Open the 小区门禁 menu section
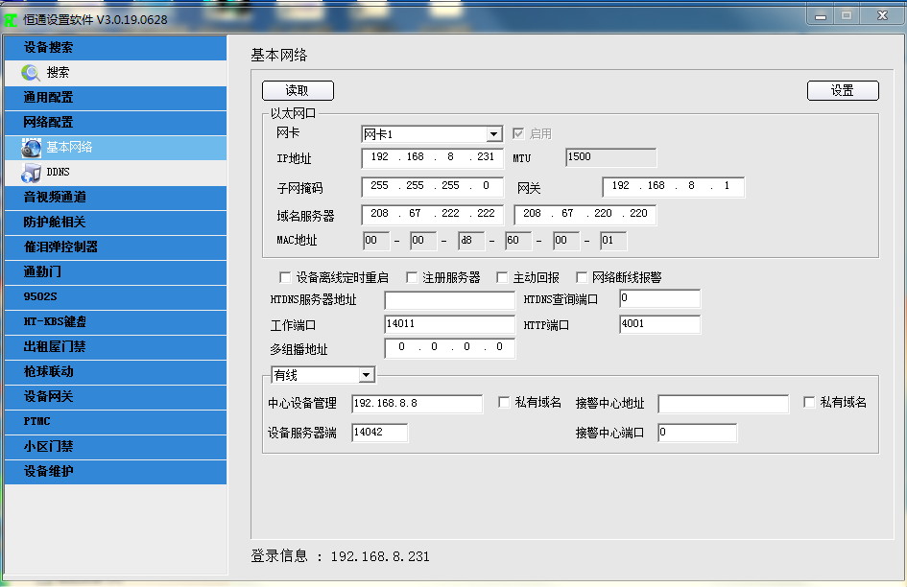Screen dimensions: 907x587 115,447
